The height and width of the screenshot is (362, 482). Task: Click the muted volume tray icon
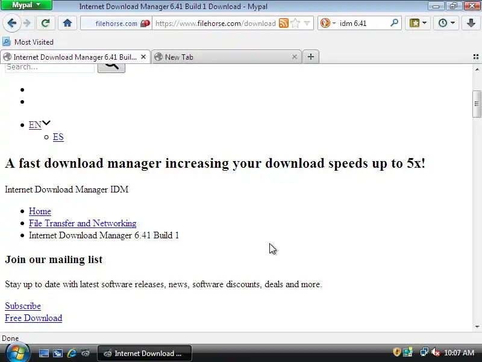435,352
